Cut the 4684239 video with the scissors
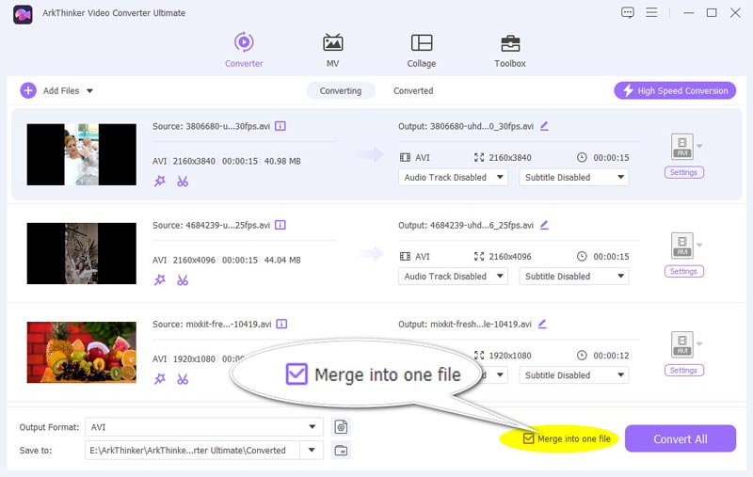 183,279
